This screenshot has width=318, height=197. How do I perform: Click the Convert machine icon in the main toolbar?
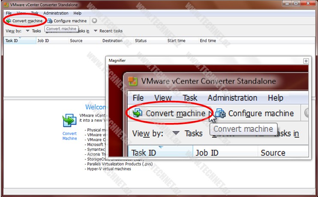[8, 21]
